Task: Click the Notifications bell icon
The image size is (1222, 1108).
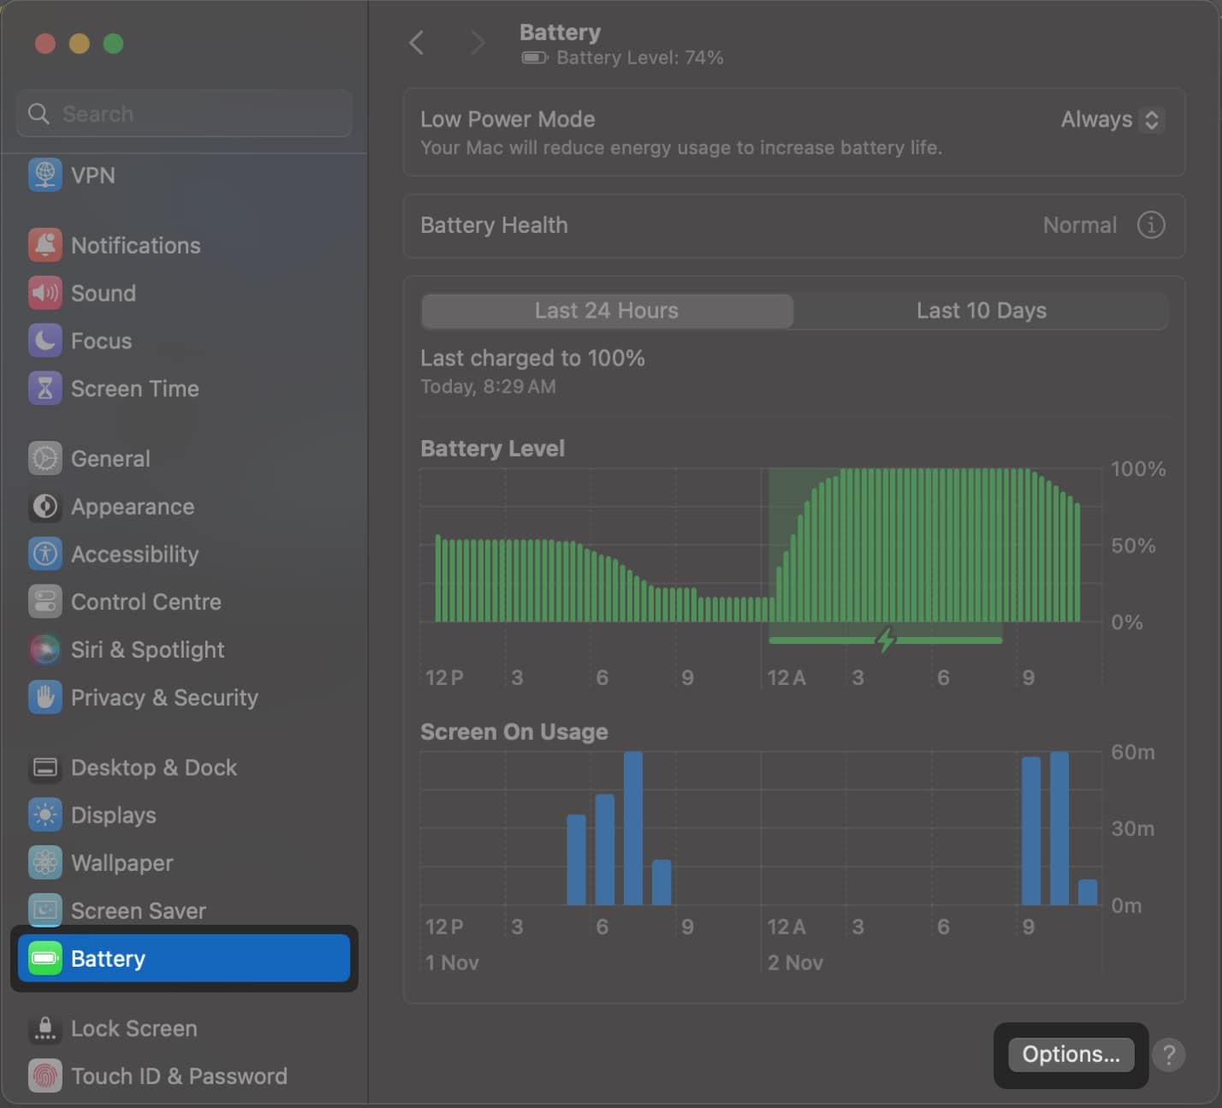Action: click(45, 246)
